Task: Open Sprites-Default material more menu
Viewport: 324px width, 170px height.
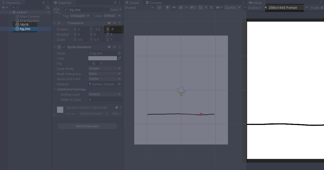Action: [x=121, y=107]
